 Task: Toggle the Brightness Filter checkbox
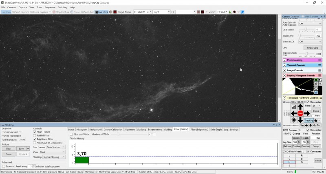35,139
